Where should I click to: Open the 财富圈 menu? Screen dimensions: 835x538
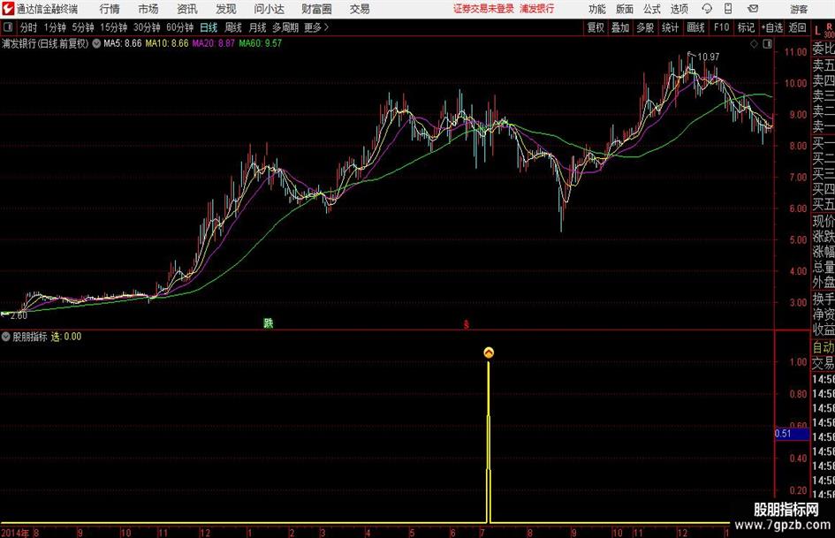click(316, 9)
